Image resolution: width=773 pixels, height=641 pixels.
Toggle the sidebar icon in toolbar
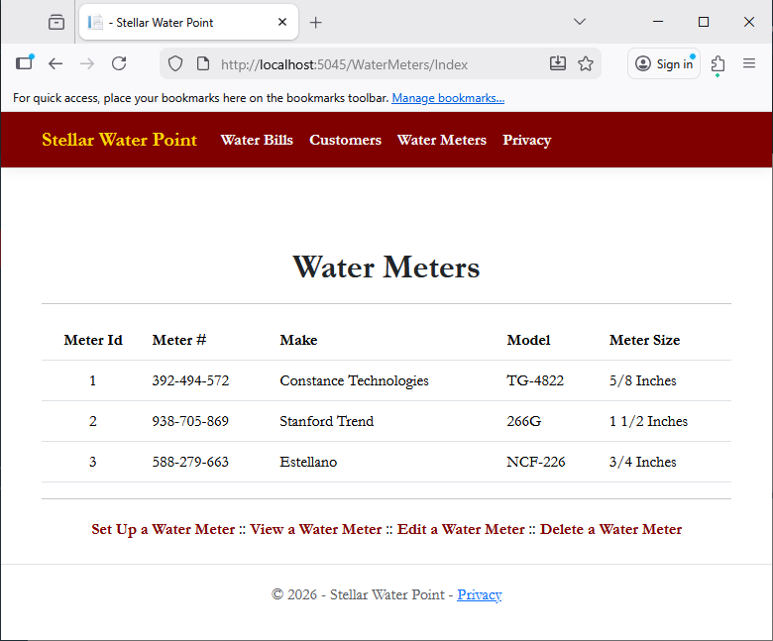click(24, 63)
